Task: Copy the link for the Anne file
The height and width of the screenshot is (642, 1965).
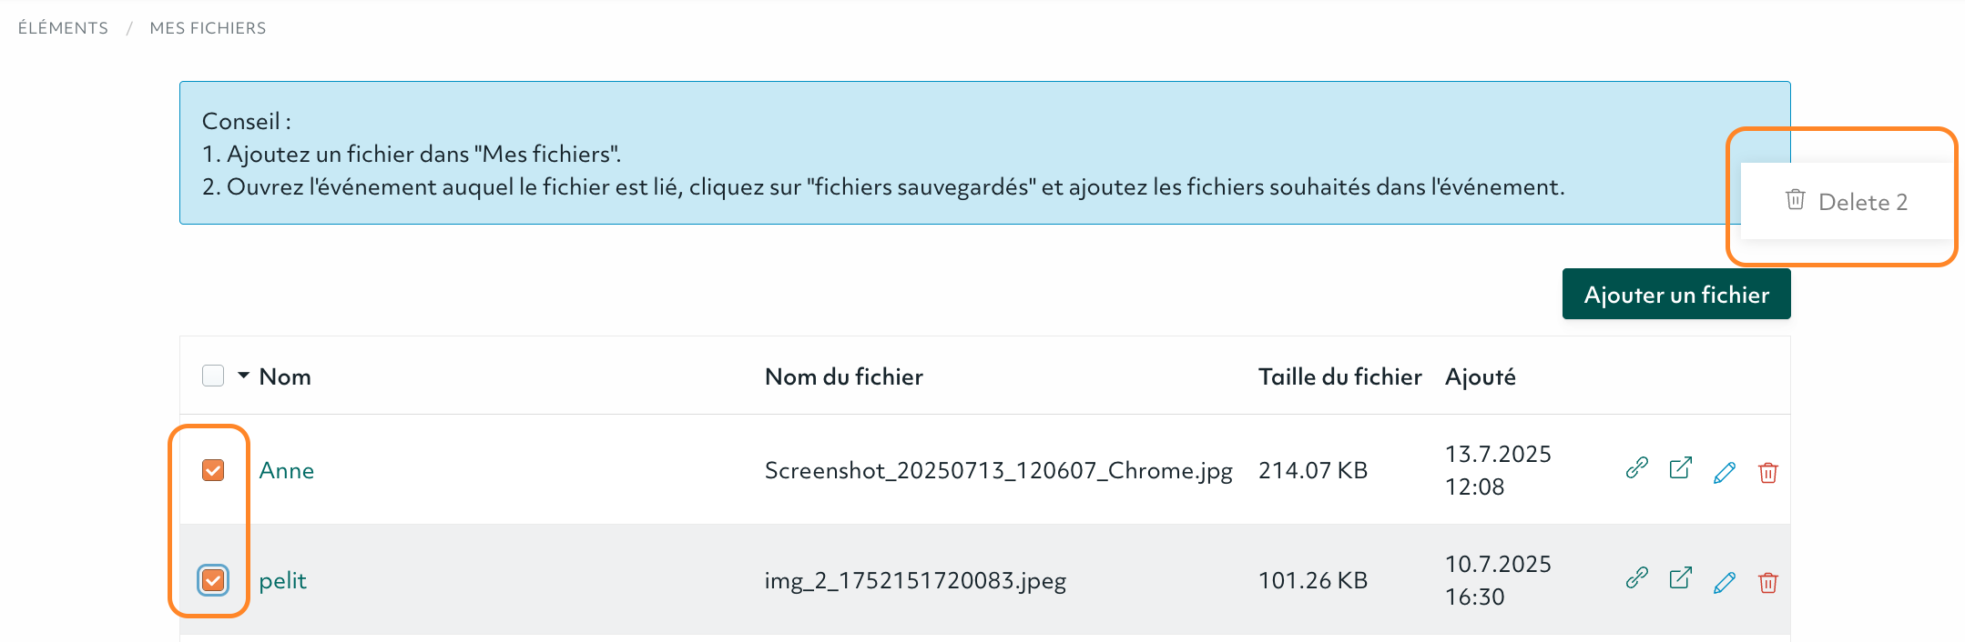Action: point(1636,470)
